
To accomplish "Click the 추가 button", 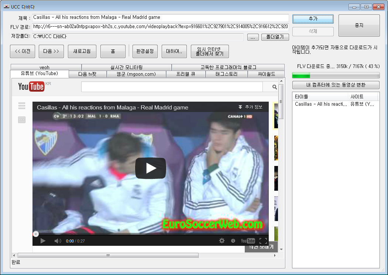I will coord(313,19).
